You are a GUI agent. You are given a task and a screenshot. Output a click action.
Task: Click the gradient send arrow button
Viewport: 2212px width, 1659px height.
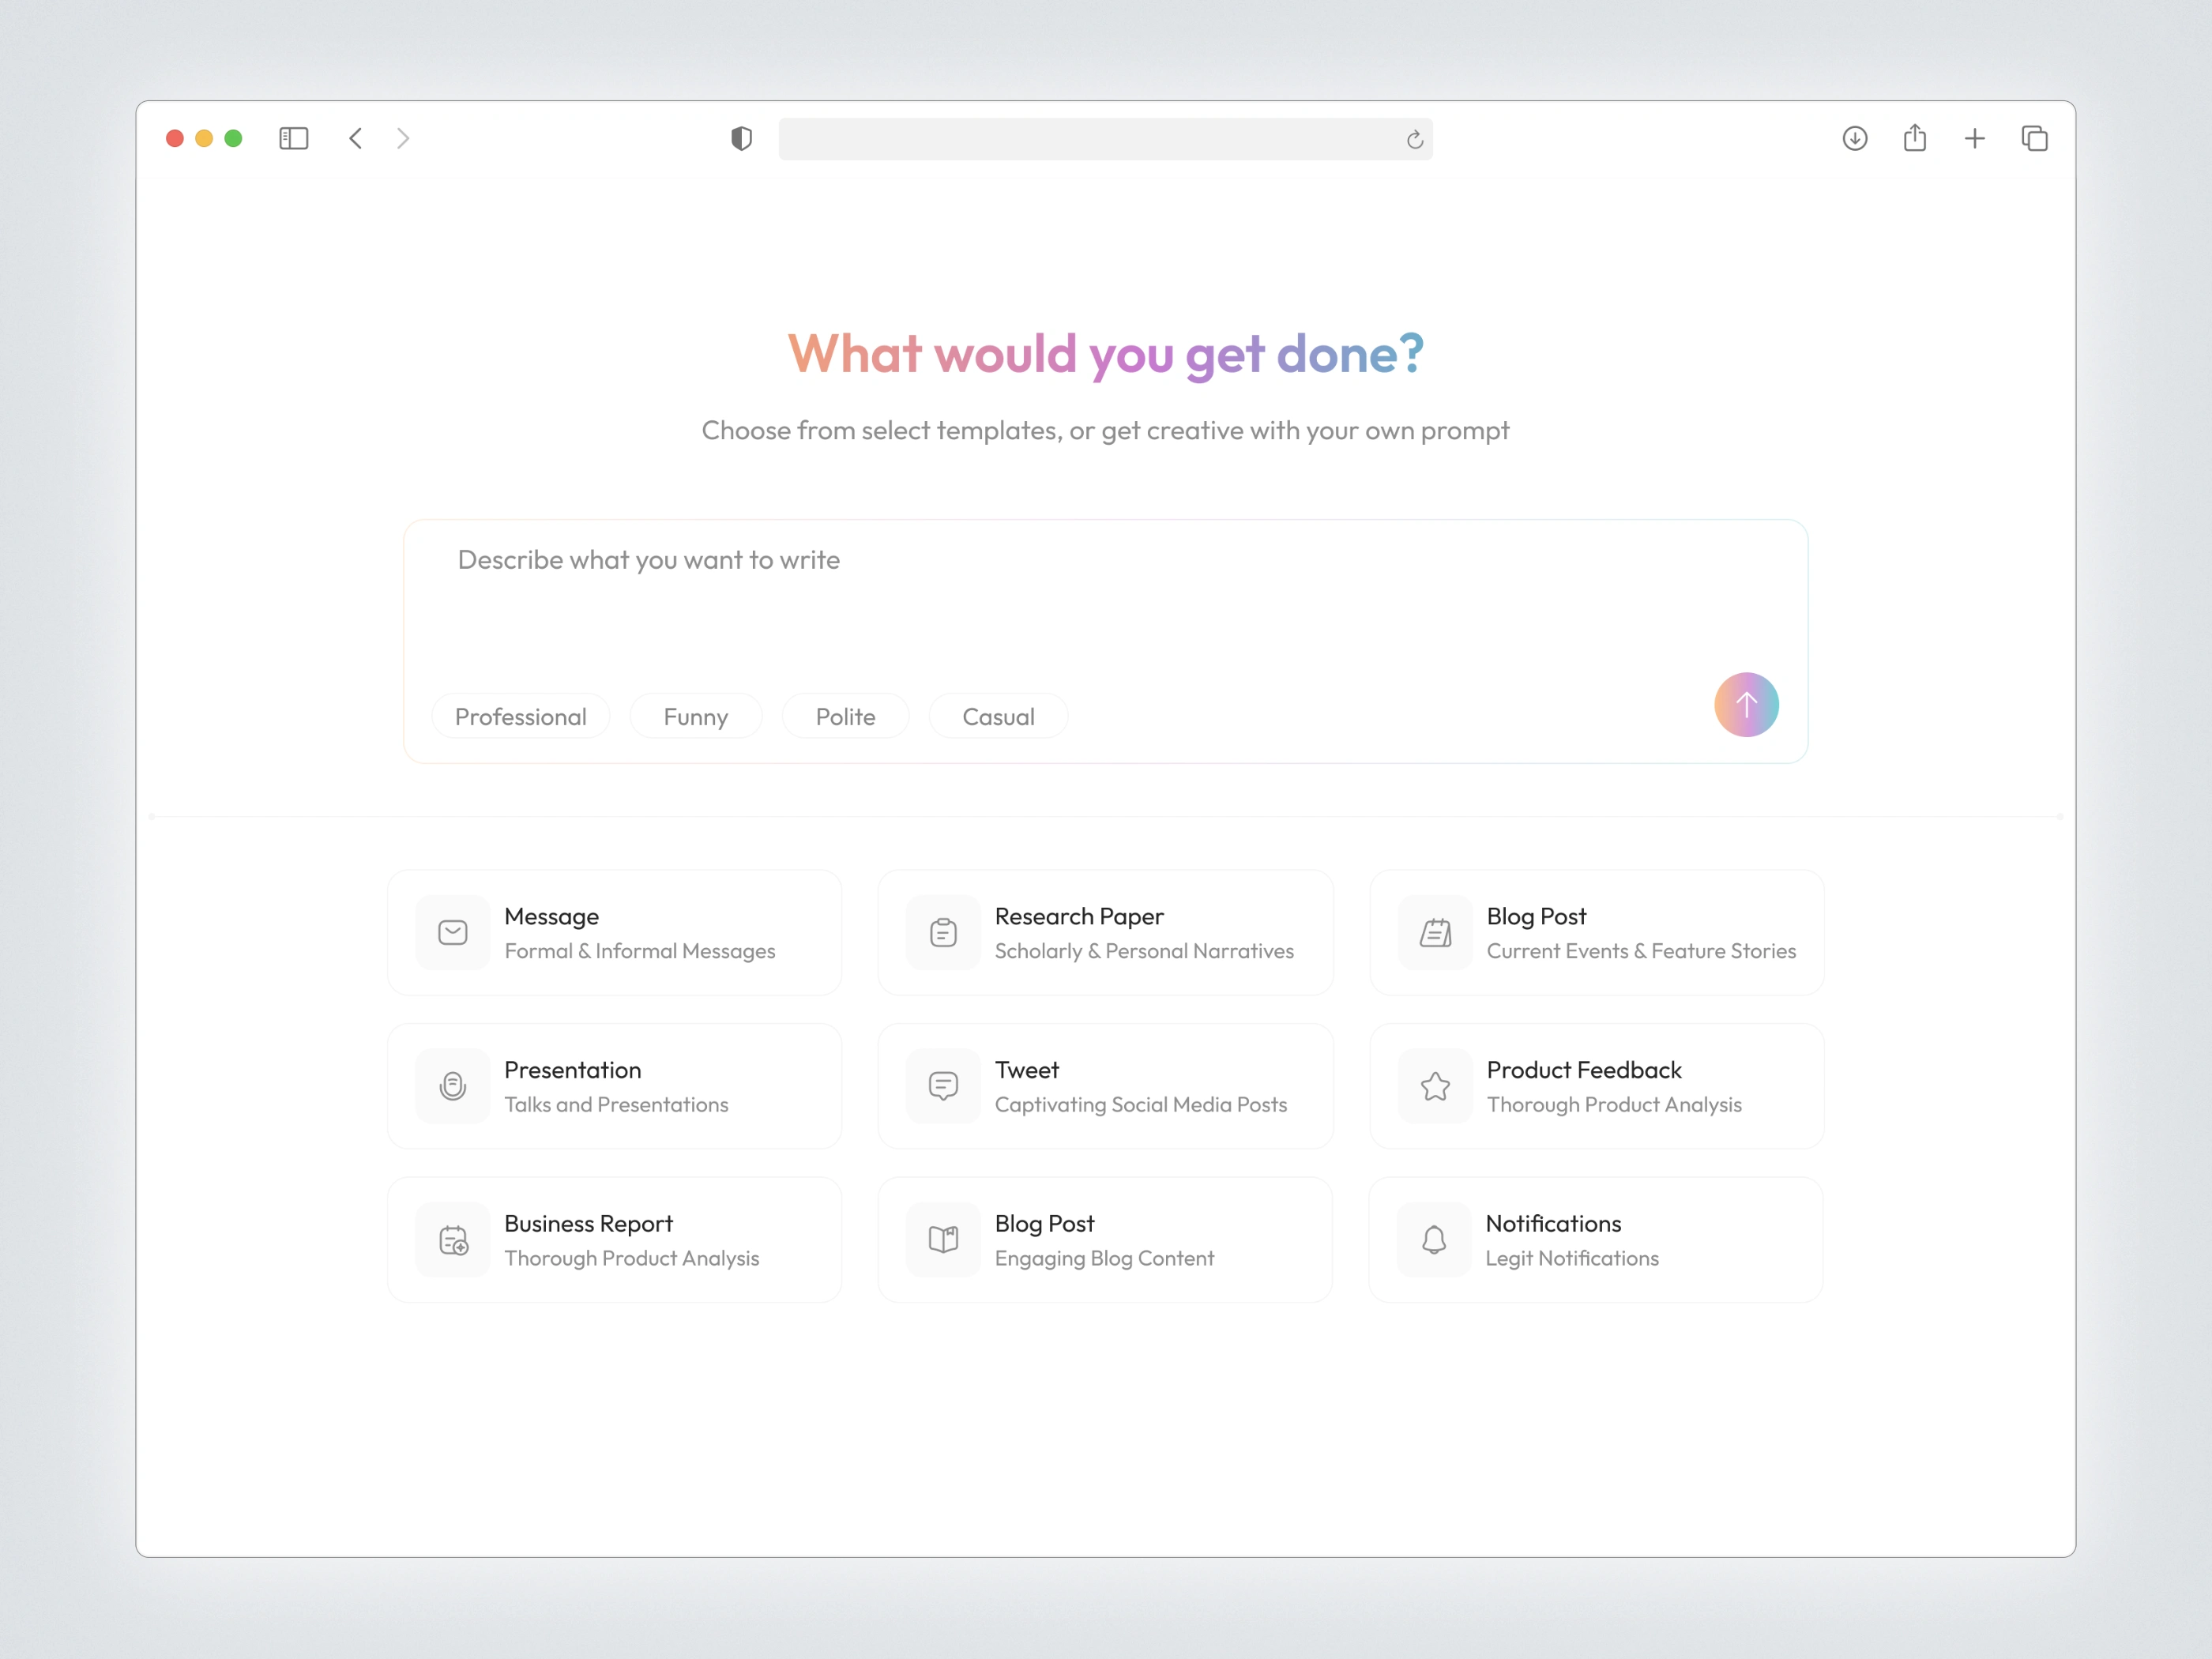click(x=1746, y=705)
